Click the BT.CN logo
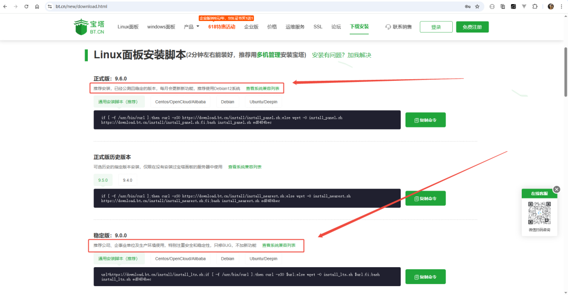 [x=89, y=27]
